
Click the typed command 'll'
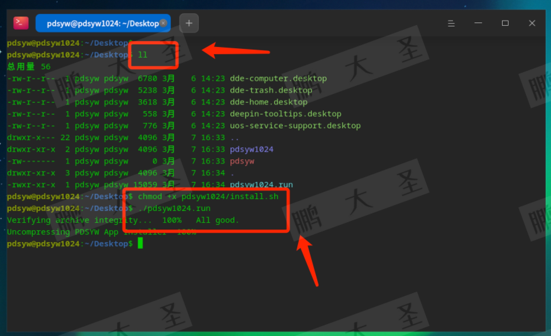click(x=143, y=55)
